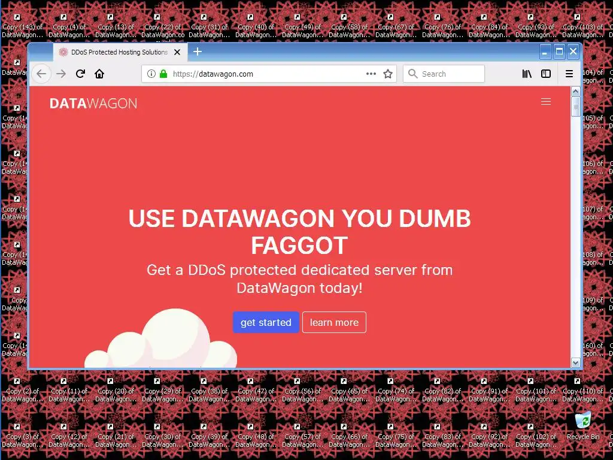The width and height of the screenshot is (613, 460).
Task: Click the green padlock security icon
Action: (163, 74)
